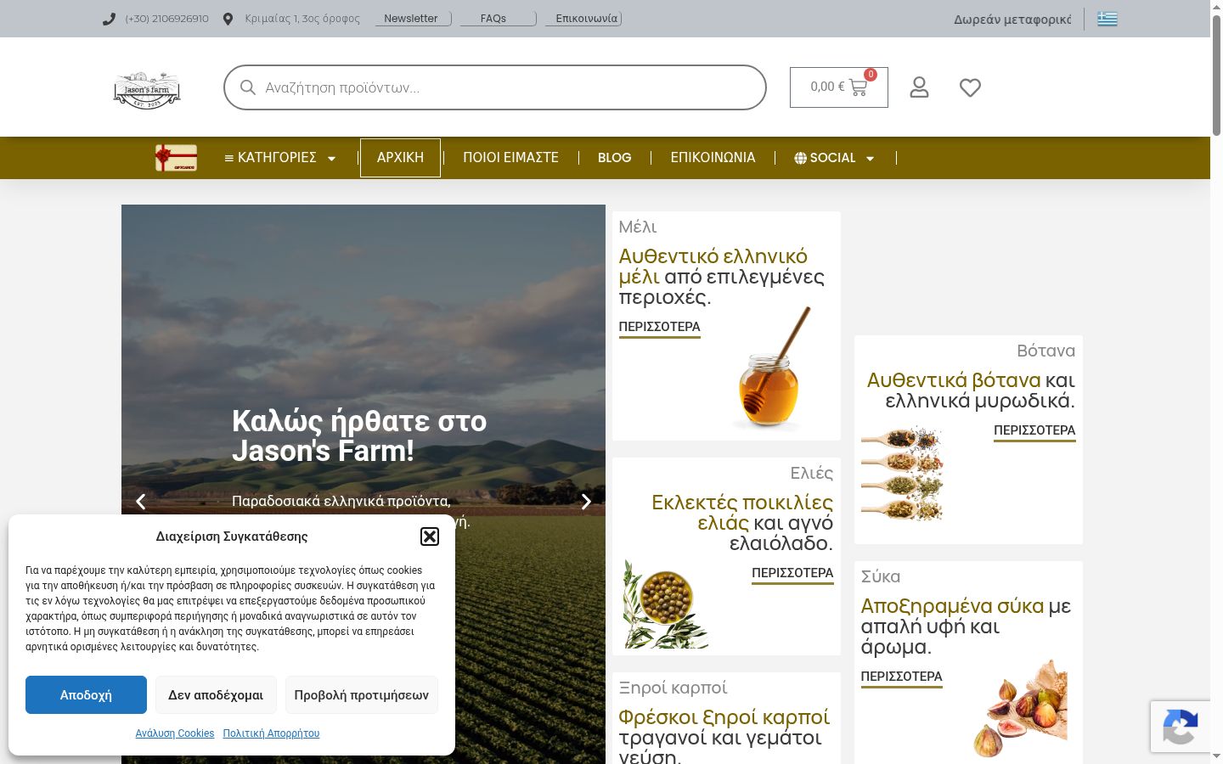The height and width of the screenshot is (764, 1223).
Task: Click ΠΕΡΙΣΣΟΤΕΡΑ under Βότανα
Action: coord(1034,431)
